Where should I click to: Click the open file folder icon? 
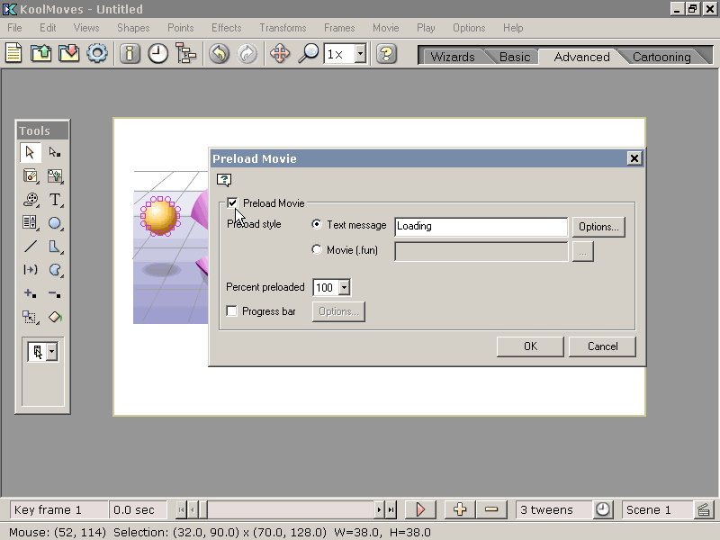coord(40,54)
